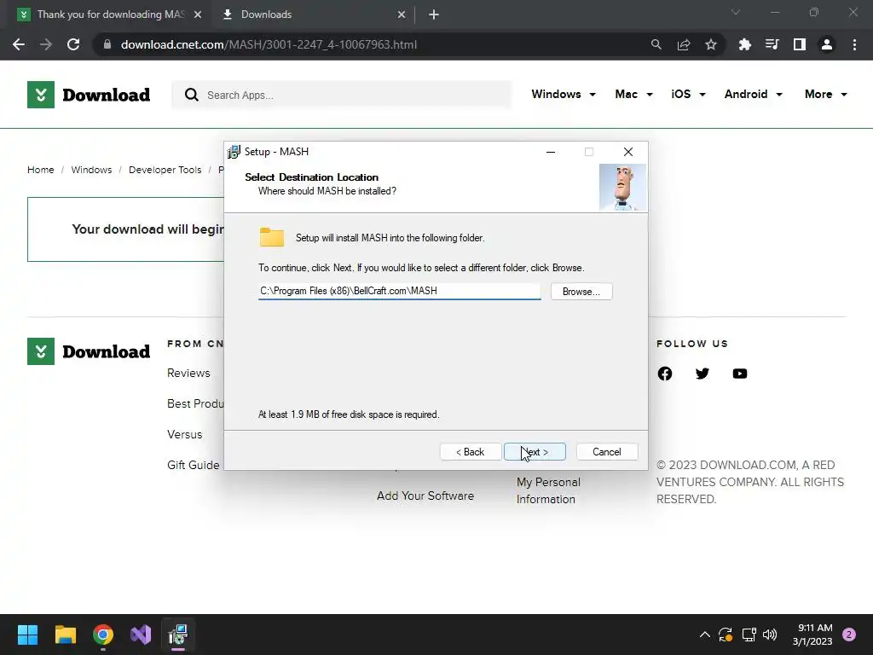Open Visual Studio from the taskbar
Image resolution: width=873 pixels, height=655 pixels.
pos(141,635)
